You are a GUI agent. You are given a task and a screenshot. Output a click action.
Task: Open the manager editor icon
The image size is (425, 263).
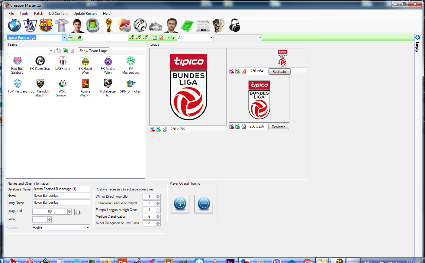coord(171,25)
